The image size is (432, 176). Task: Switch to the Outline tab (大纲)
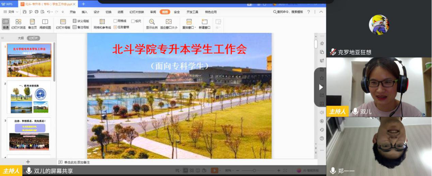(x=21, y=38)
